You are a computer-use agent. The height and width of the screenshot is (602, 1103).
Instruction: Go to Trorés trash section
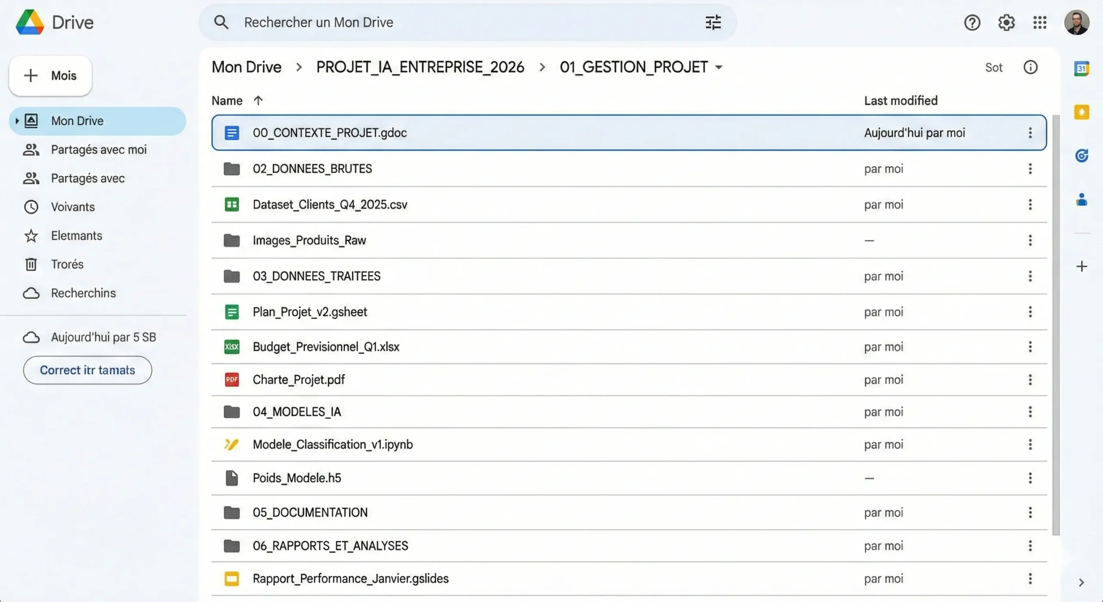coord(67,264)
